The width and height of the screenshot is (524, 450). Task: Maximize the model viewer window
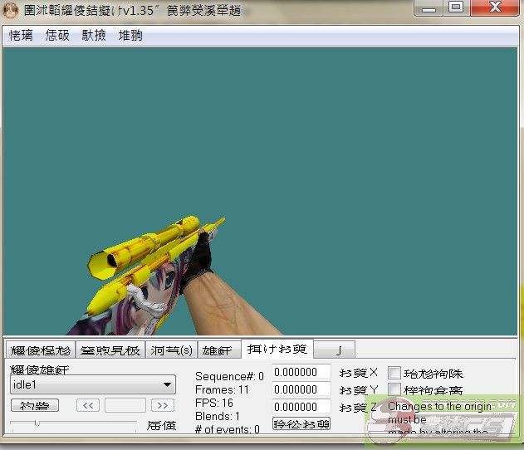click(456, 7)
